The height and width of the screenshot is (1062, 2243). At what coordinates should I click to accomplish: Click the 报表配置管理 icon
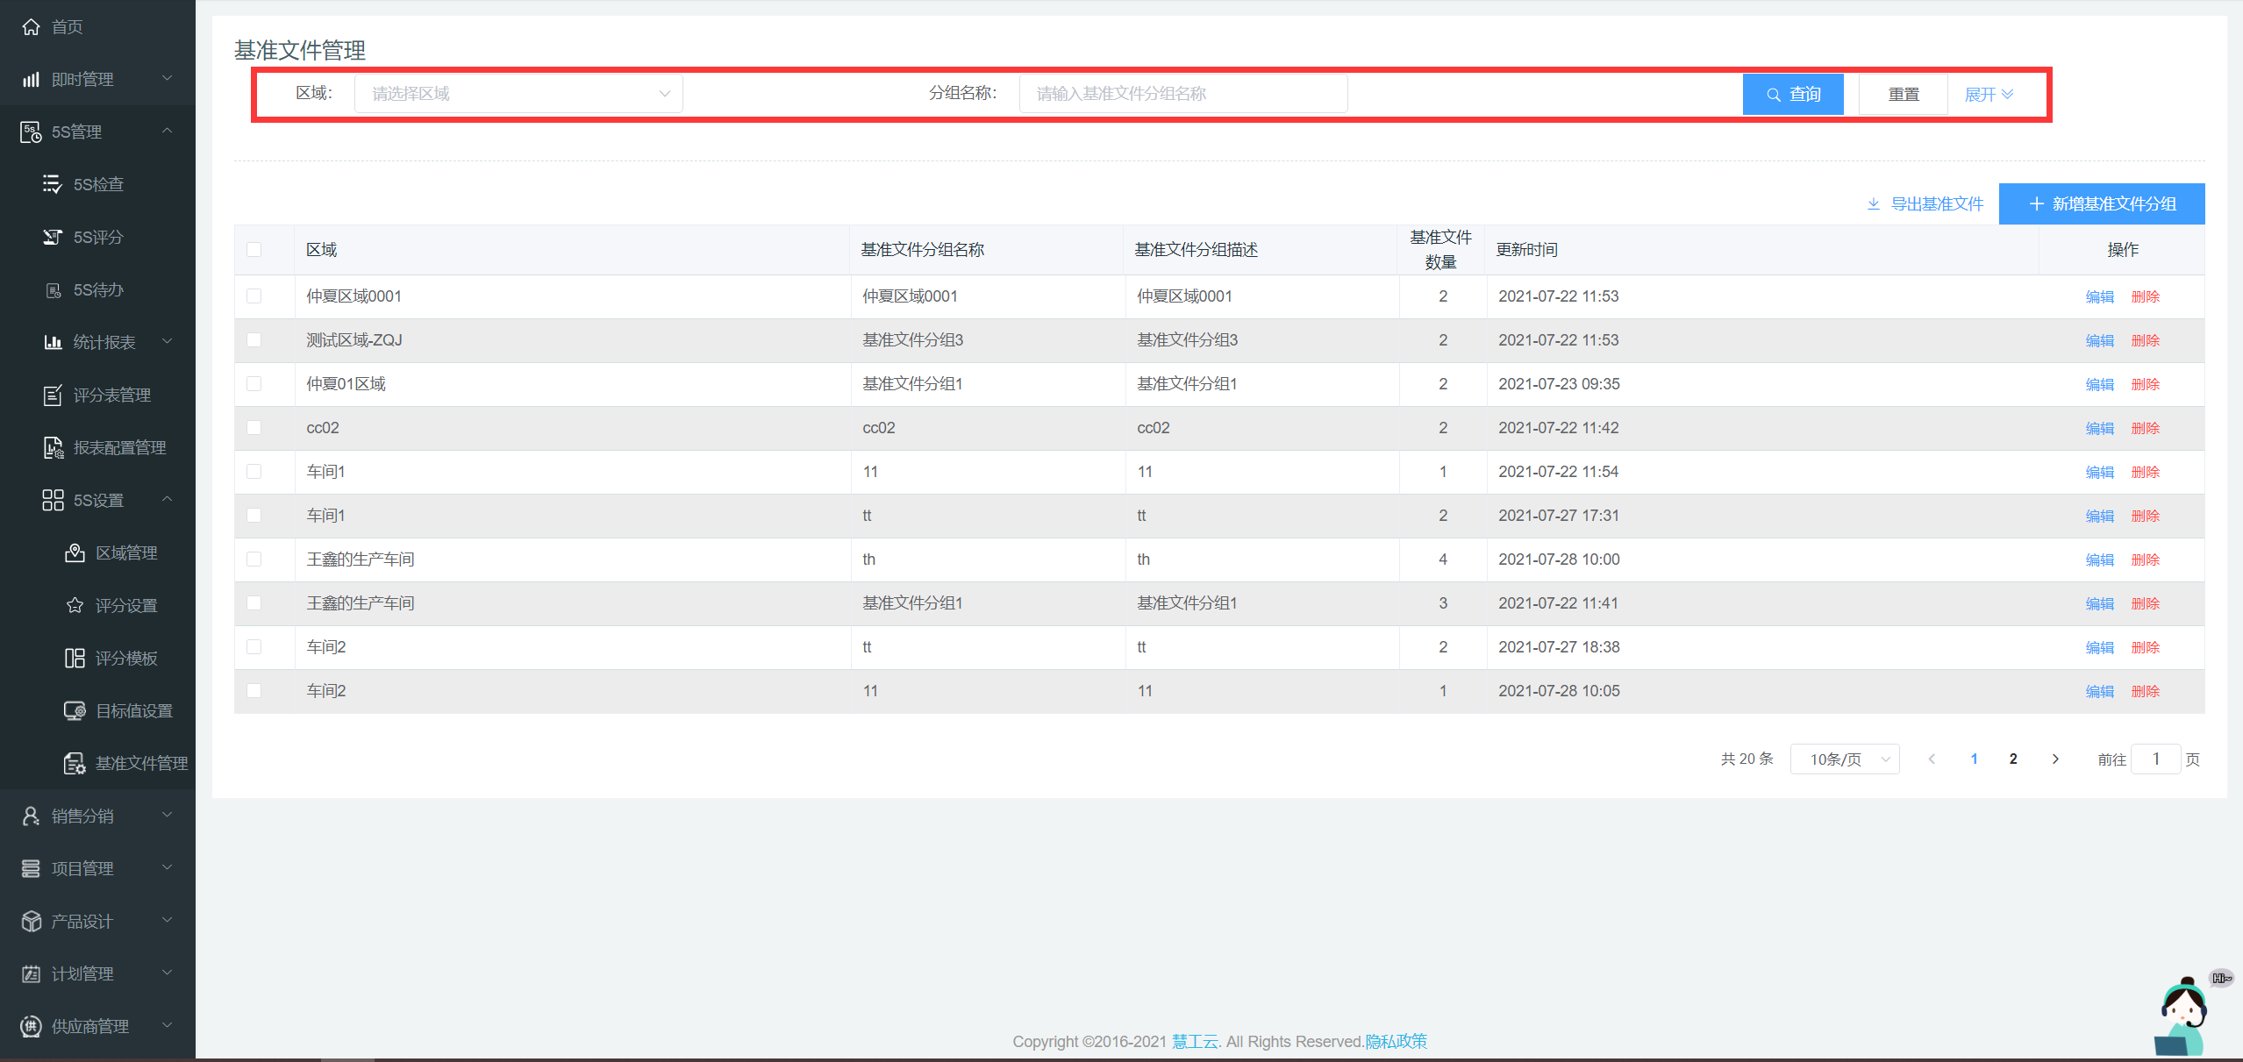point(54,447)
